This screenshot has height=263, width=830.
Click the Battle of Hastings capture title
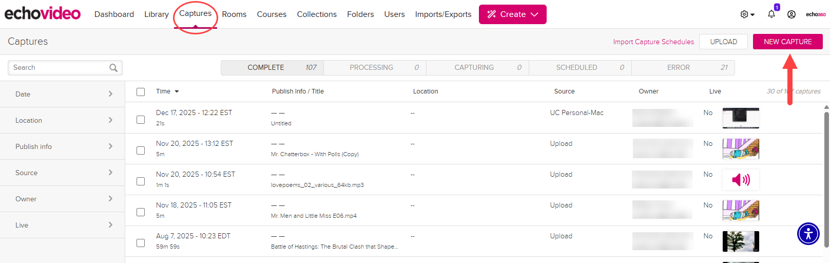click(334, 247)
